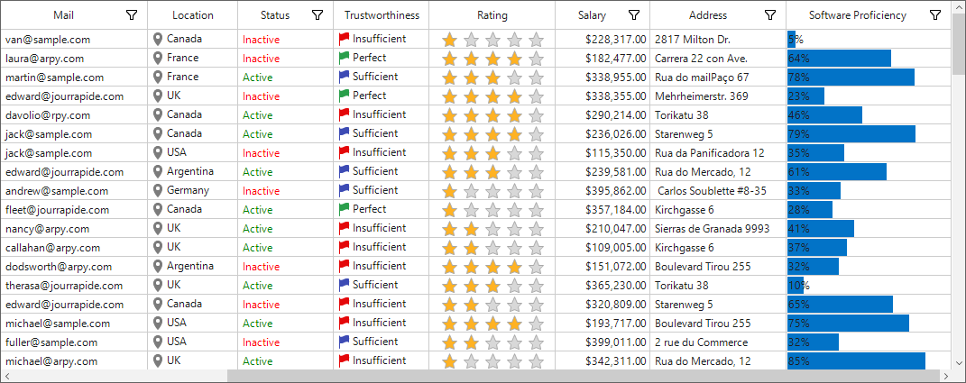The image size is (966, 383).
Task: Open the Software Proficiency filter icon
Action: (x=935, y=15)
